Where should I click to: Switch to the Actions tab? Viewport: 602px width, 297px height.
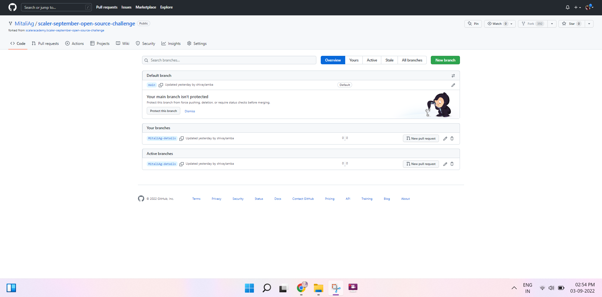click(74, 43)
